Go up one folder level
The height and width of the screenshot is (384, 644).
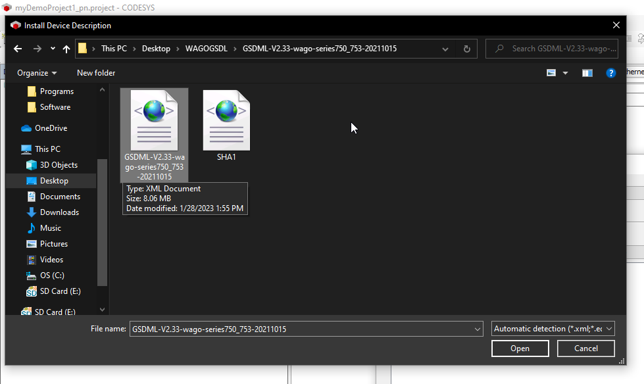[66, 49]
